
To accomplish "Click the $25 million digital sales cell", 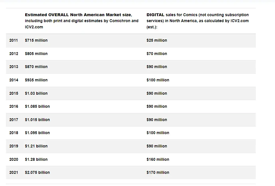I will pyautogui.click(x=157, y=40).
